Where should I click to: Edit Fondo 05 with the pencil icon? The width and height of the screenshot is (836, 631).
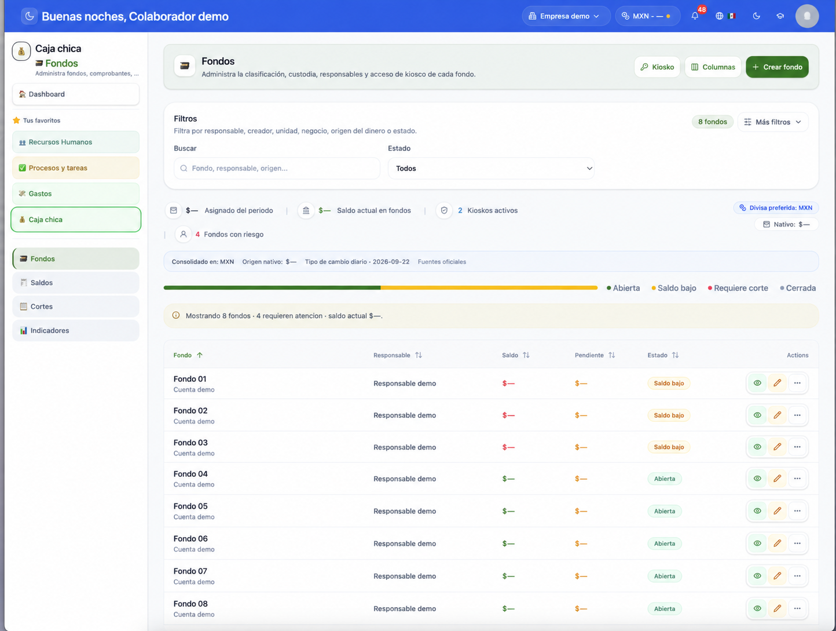[x=777, y=511]
